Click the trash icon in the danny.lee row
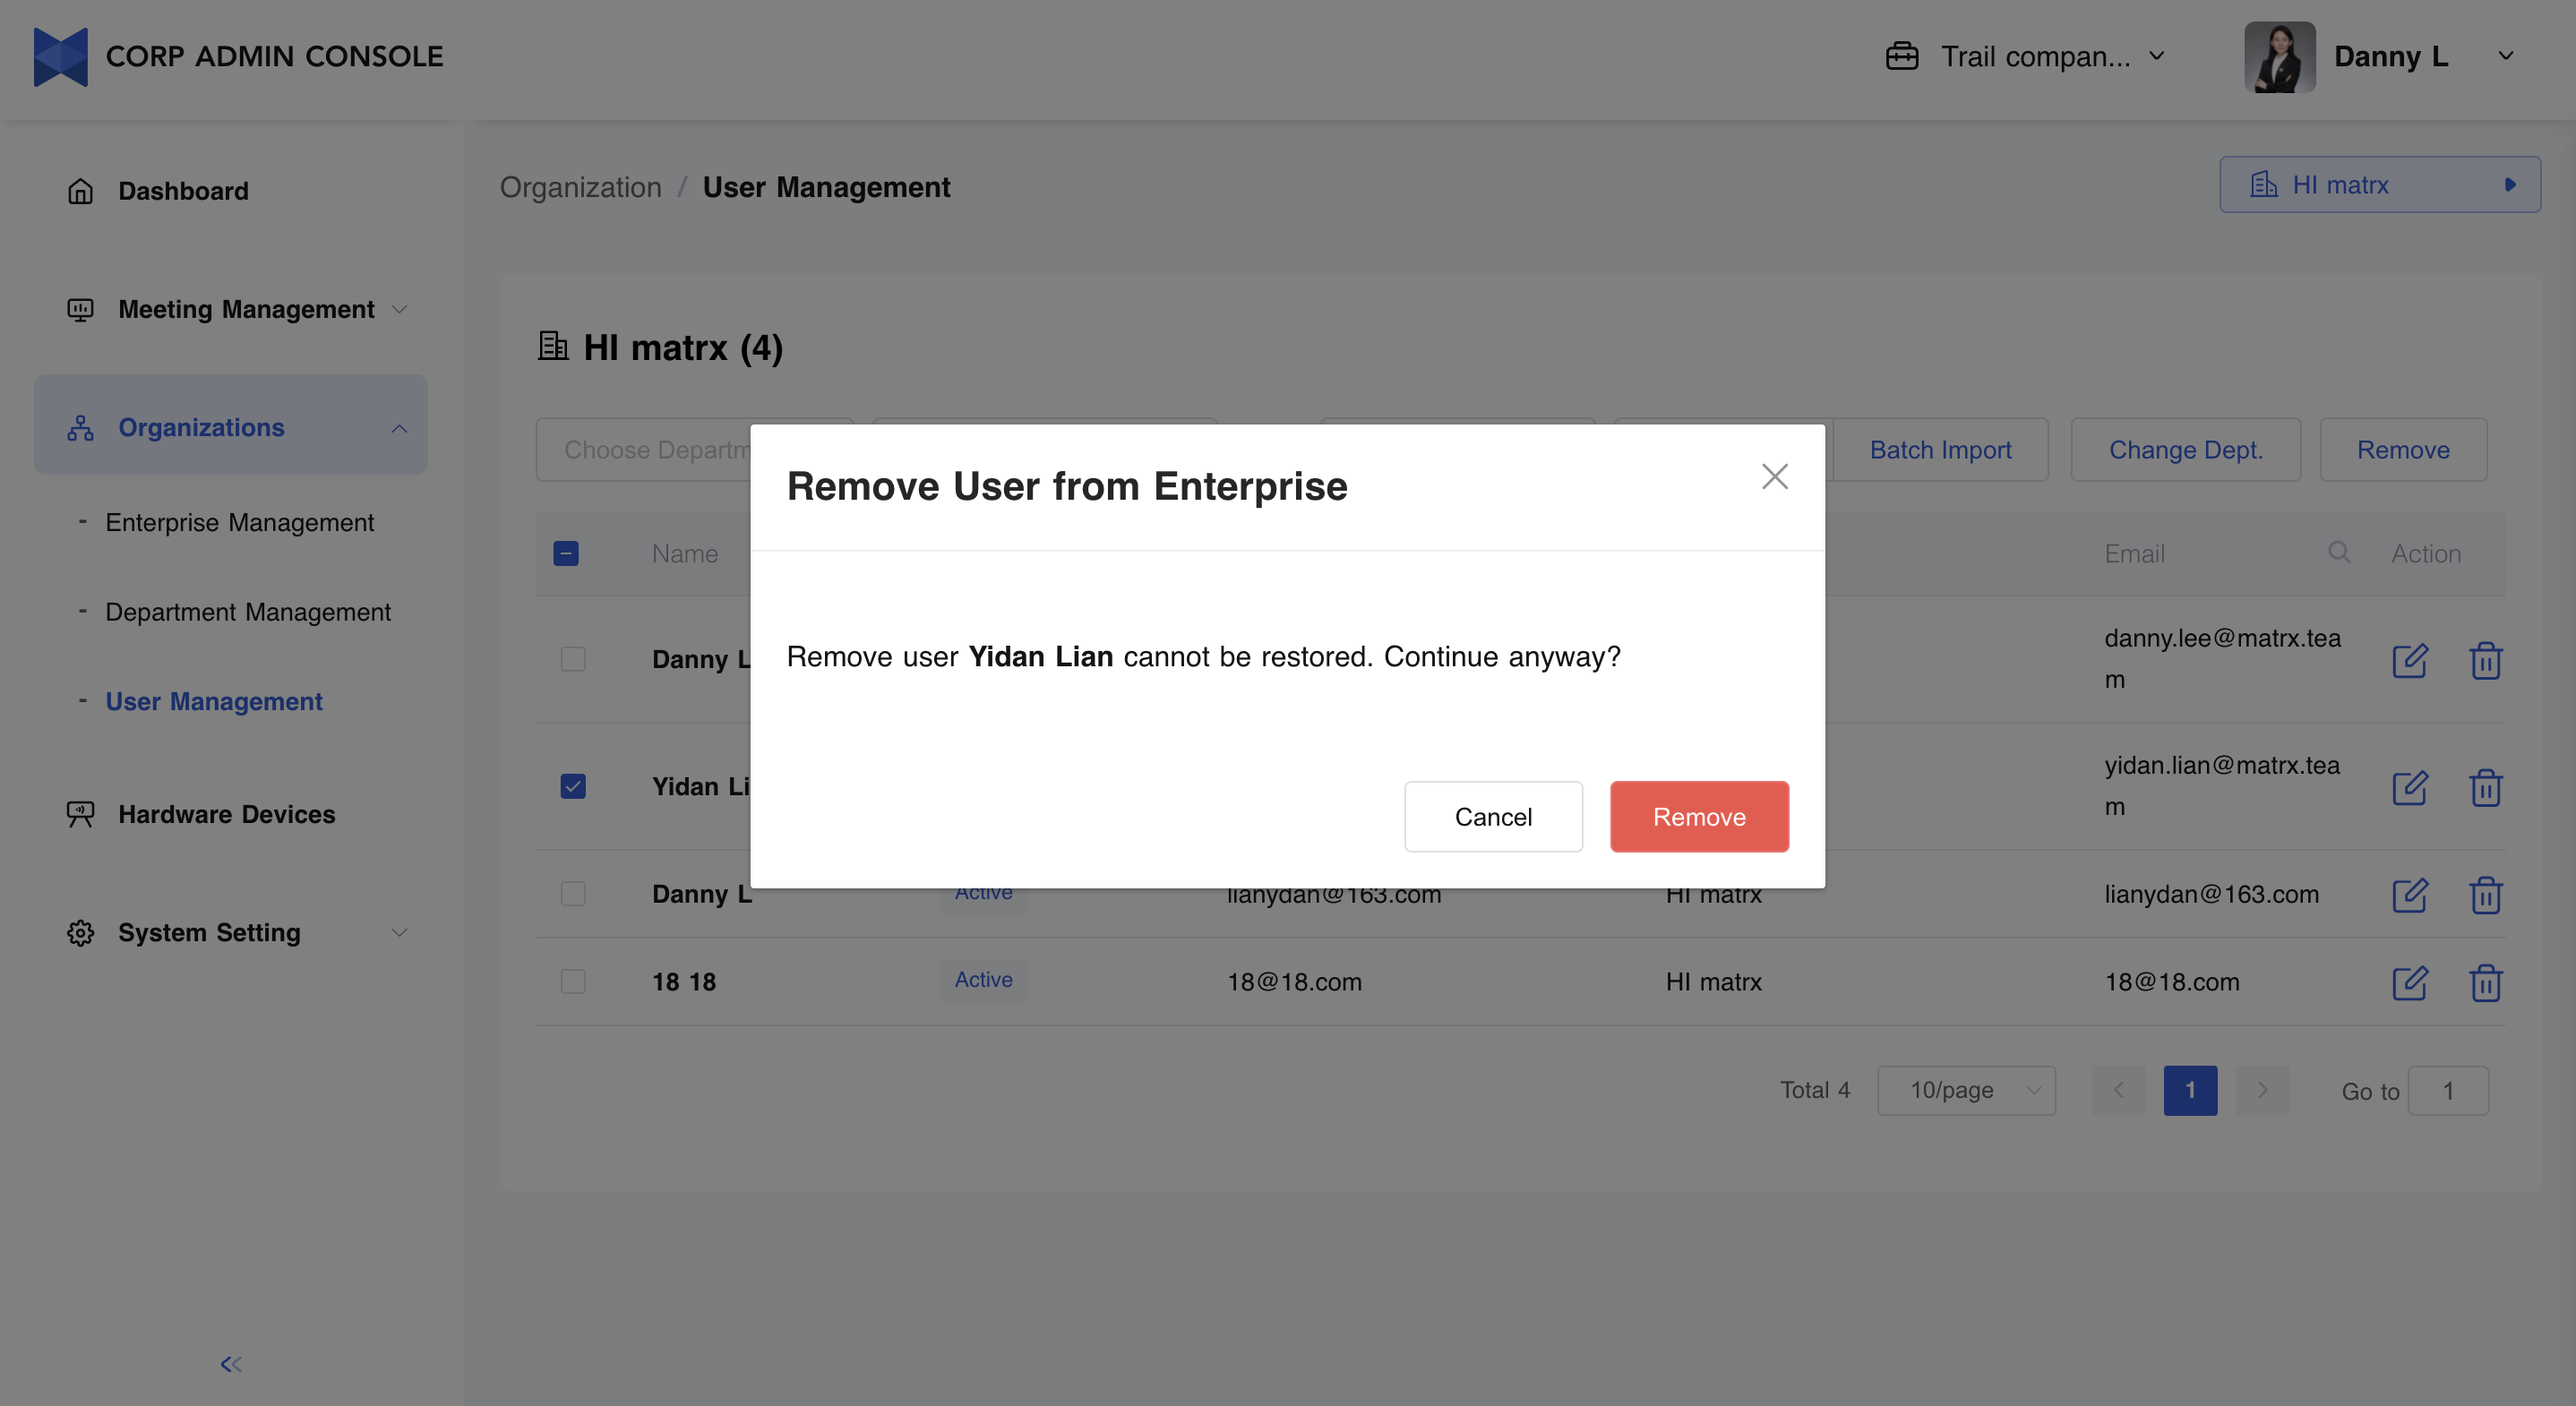Image resolution: width=2576 pixels, height=1406 pixels. click(x=2485, y=660)
